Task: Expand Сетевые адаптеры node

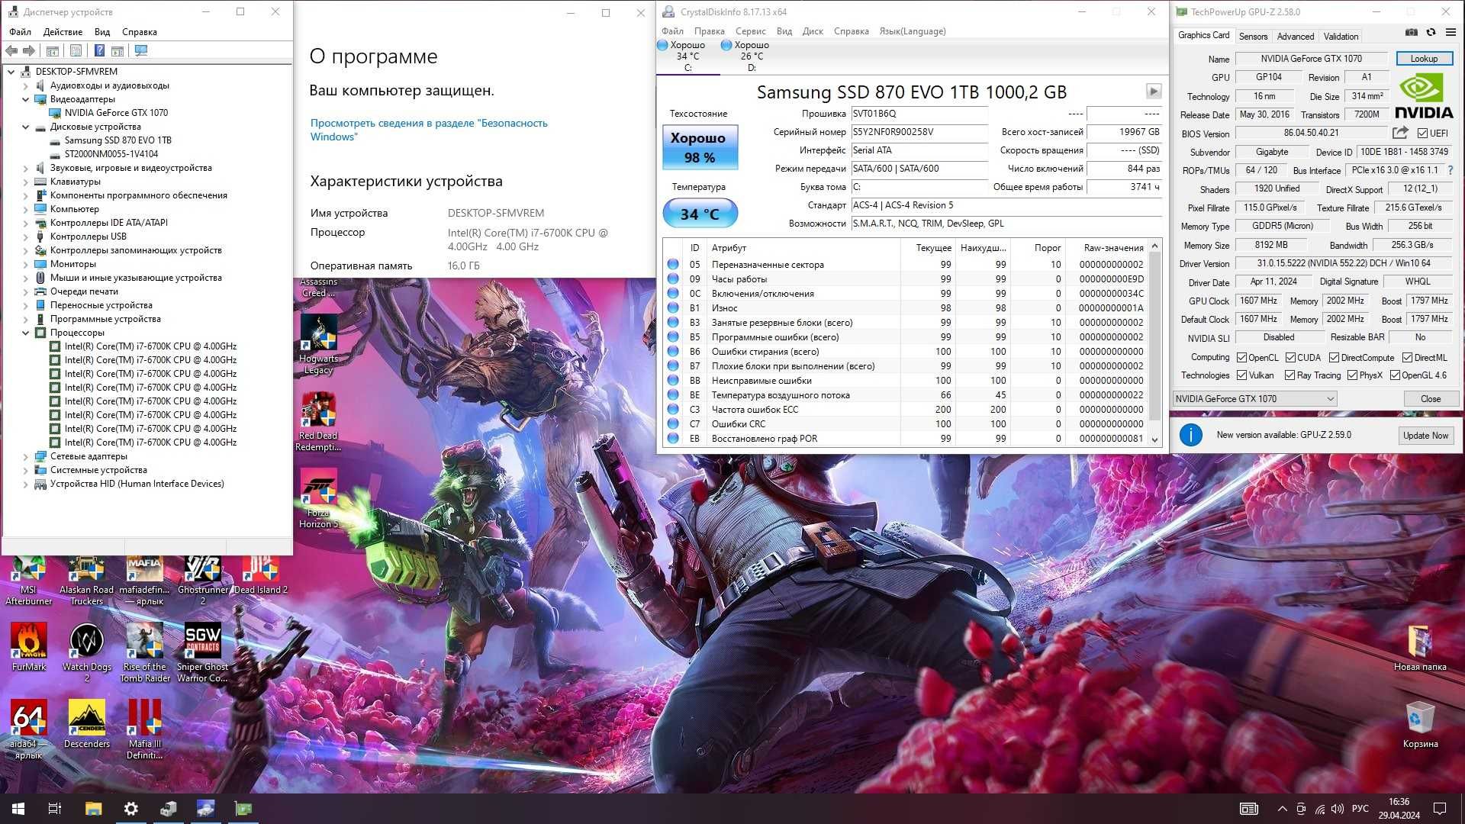Action: pyautogui.click(x=25, y=456)
